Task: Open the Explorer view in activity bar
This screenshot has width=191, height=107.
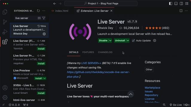Action: pos(5,12)
